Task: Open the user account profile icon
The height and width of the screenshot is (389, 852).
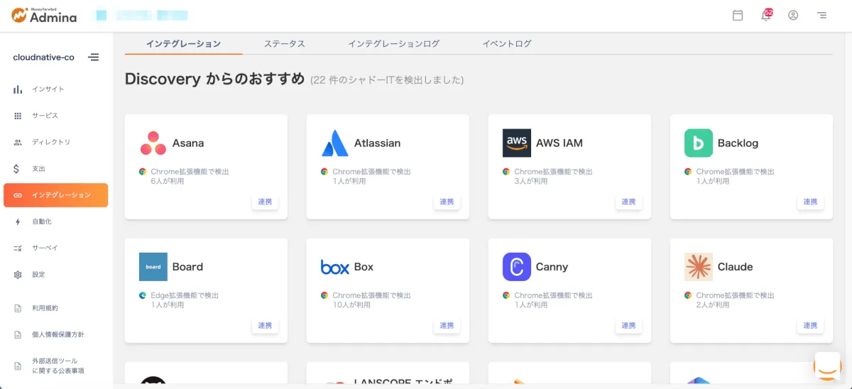Action: 793,15
